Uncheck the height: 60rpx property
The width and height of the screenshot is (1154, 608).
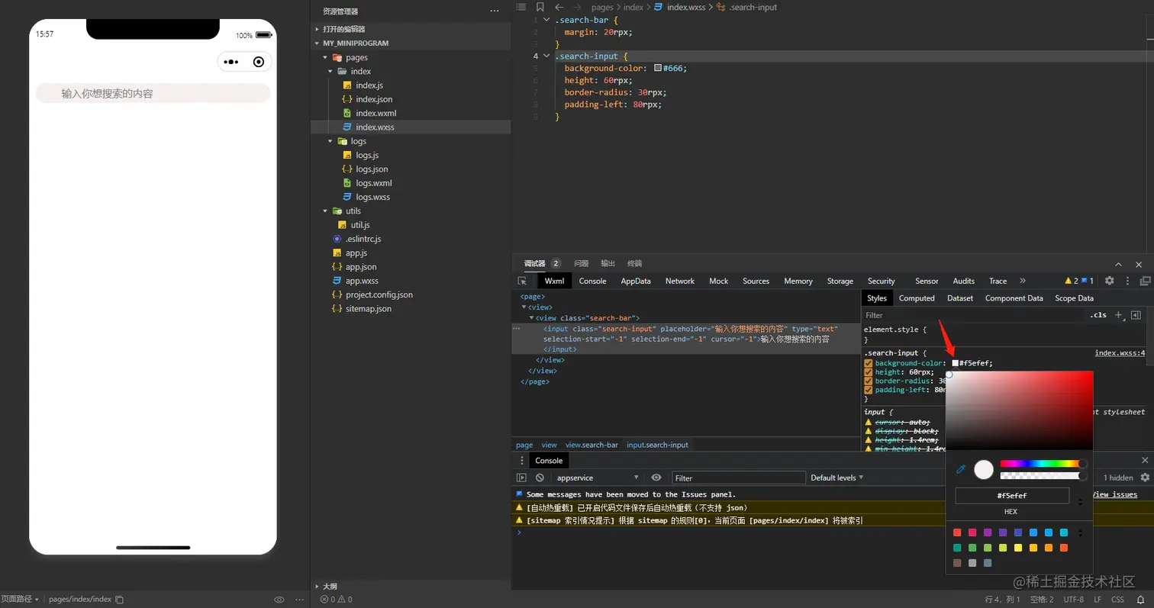pos(869,372)
